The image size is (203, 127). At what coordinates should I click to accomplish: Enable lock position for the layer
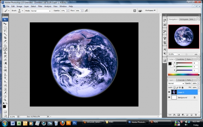(x=180, y=87)
